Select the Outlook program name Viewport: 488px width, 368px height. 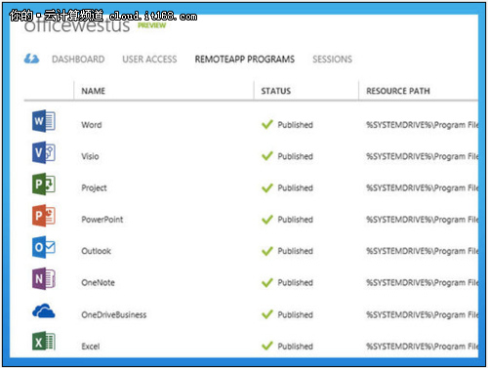[x=97, y=251]
